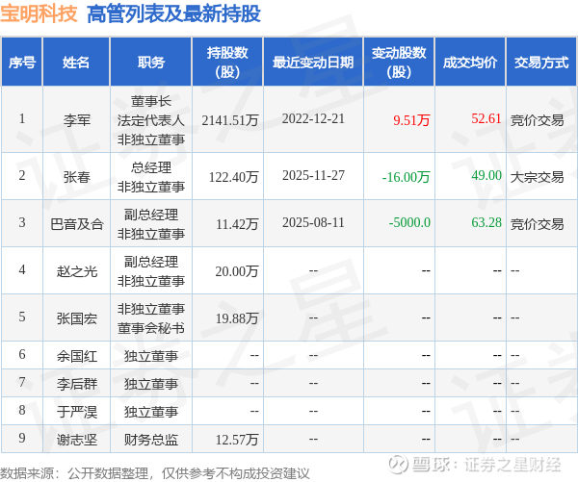Click the 宝明科技 title text
This screenshot has width=578, height=482.
point(39,14)
